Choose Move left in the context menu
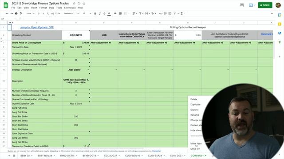The width and height of the screenshot is (284, 159). coord(195,149)
